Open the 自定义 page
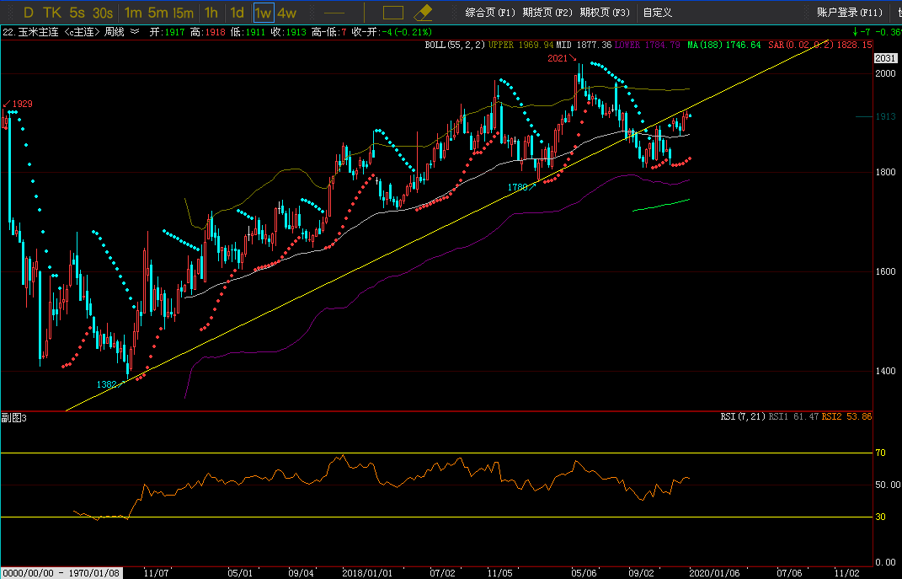902x579 pixels. pos(658,12)
